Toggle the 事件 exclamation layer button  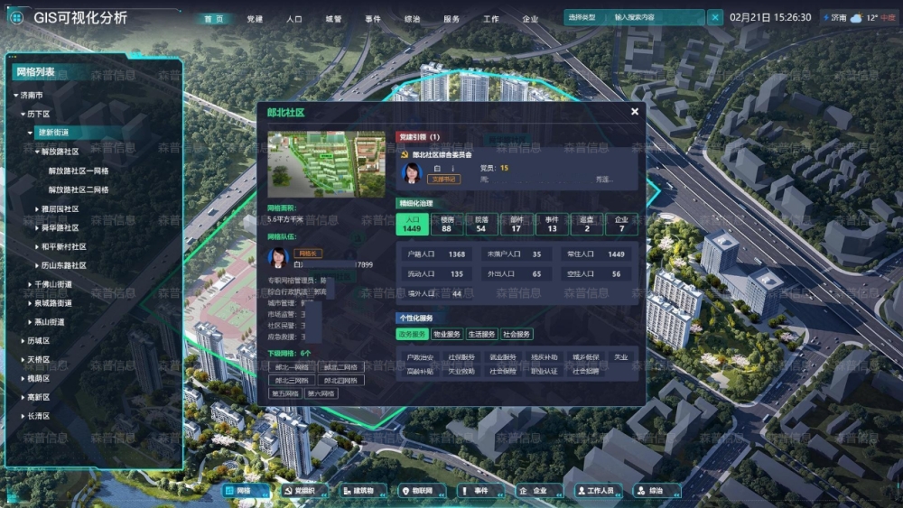480,491
